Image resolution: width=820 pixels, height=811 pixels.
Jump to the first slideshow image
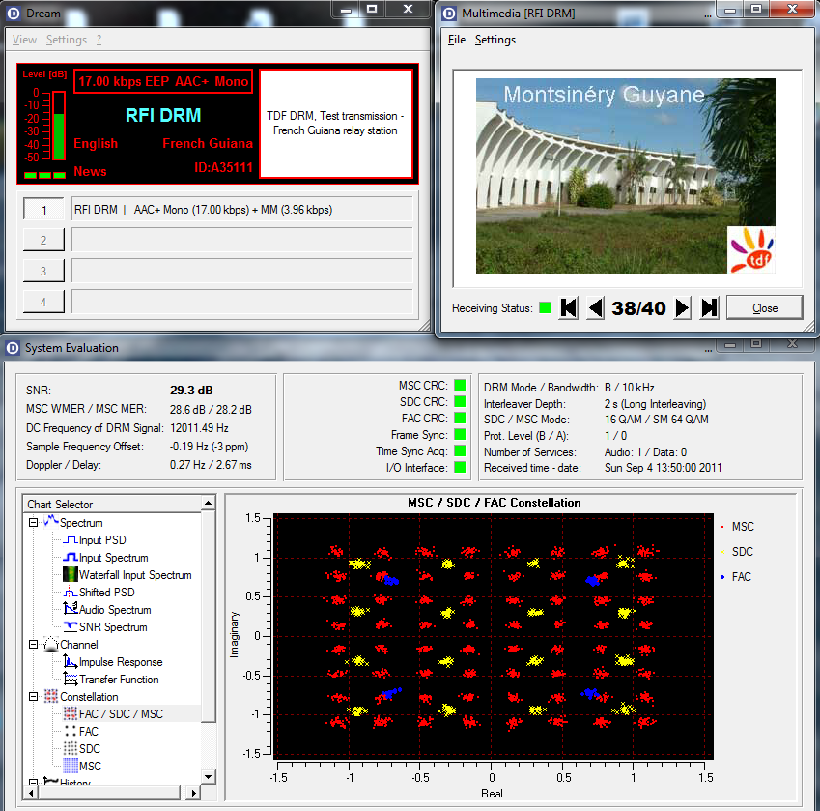(569, 308)
